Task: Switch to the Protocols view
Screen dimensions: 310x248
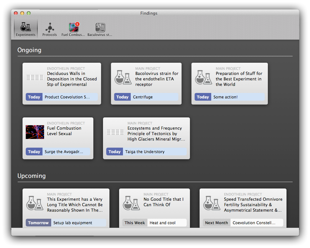Action: [x=50, y=30]
